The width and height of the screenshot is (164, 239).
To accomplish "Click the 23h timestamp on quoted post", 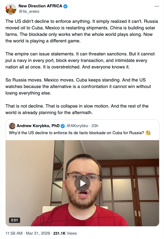I will coord(95,126).
